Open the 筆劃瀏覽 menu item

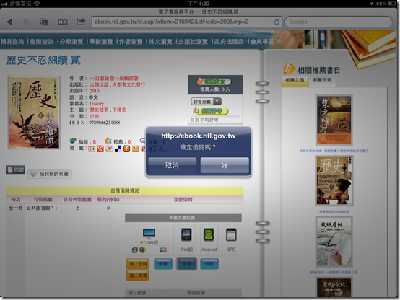pos(101,41)
